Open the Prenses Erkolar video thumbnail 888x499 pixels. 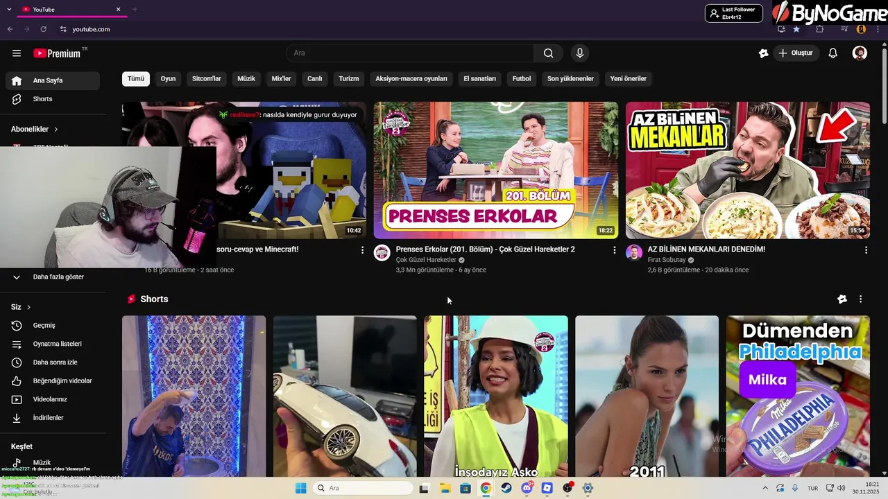click(496, 170)
